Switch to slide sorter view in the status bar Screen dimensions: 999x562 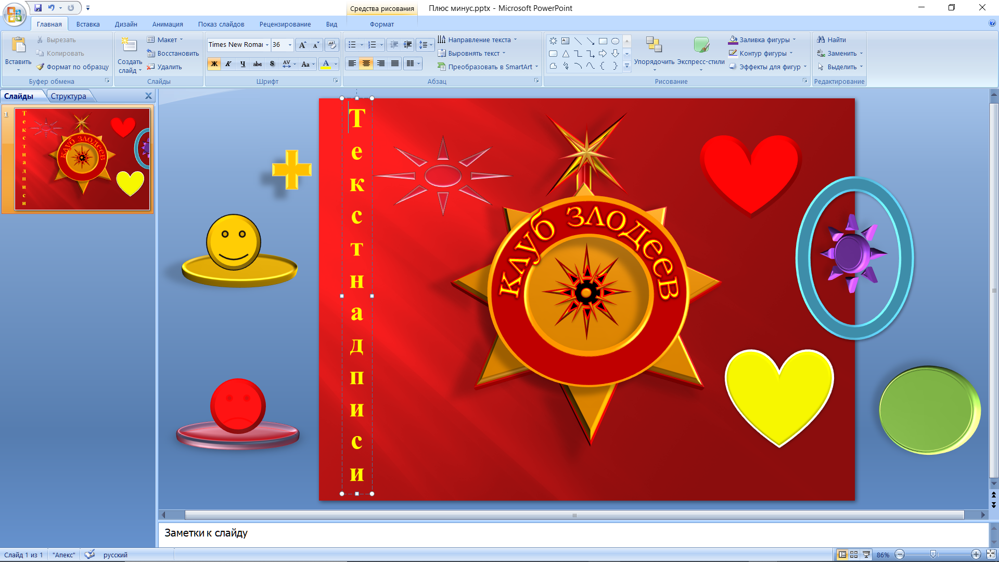click(854, 555)
